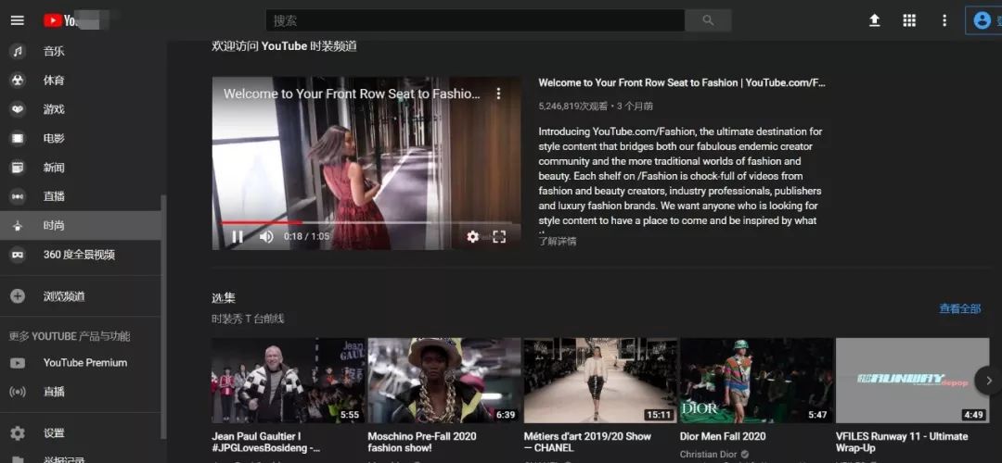This screenshot has width=1002, height=463.
Task: Seek on the video progress bar
Action: [x=366, y=222]
